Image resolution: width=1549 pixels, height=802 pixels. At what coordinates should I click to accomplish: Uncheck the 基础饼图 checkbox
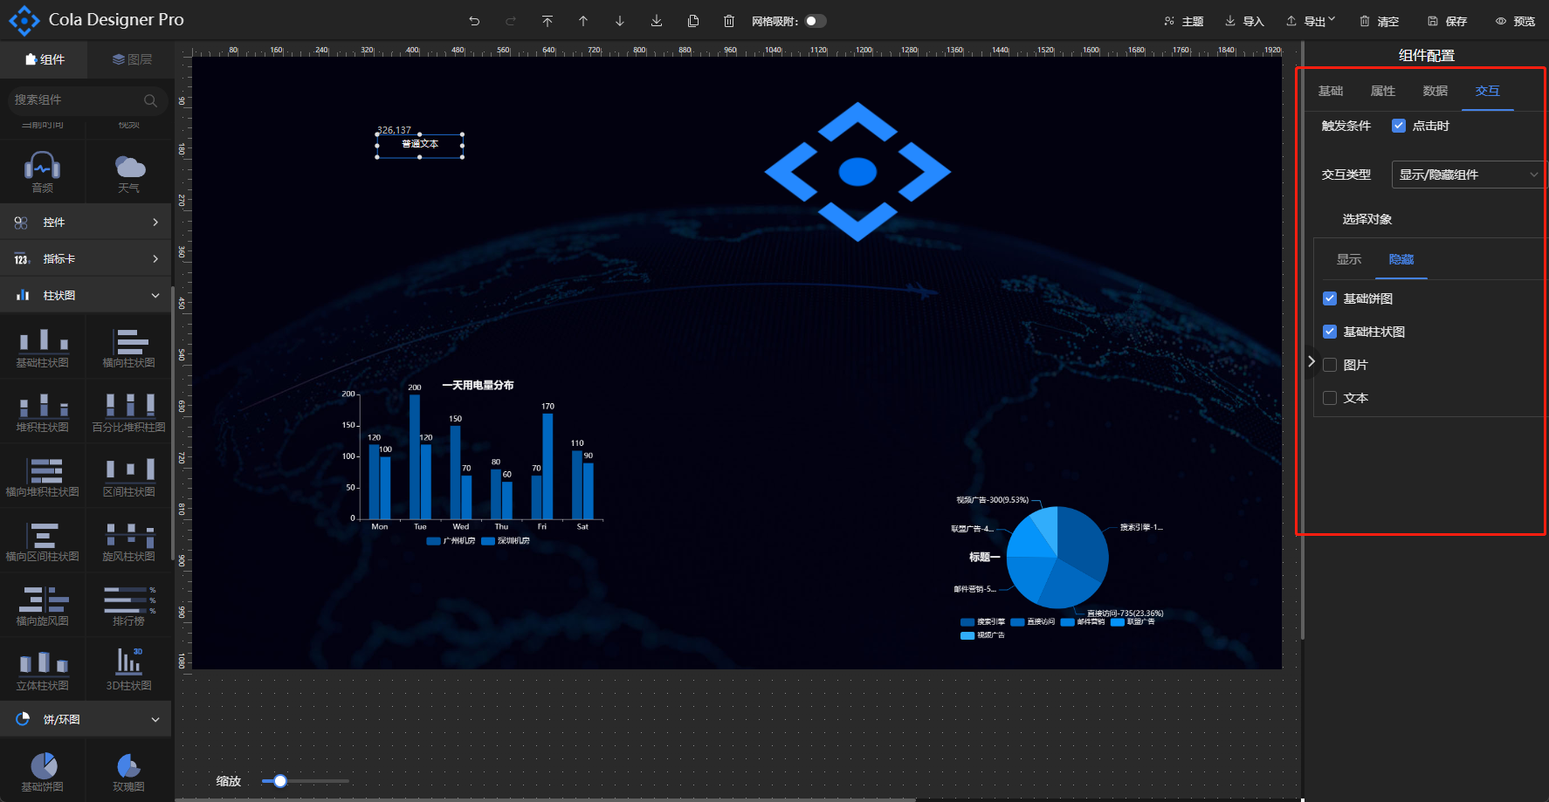coord(1330,298)
